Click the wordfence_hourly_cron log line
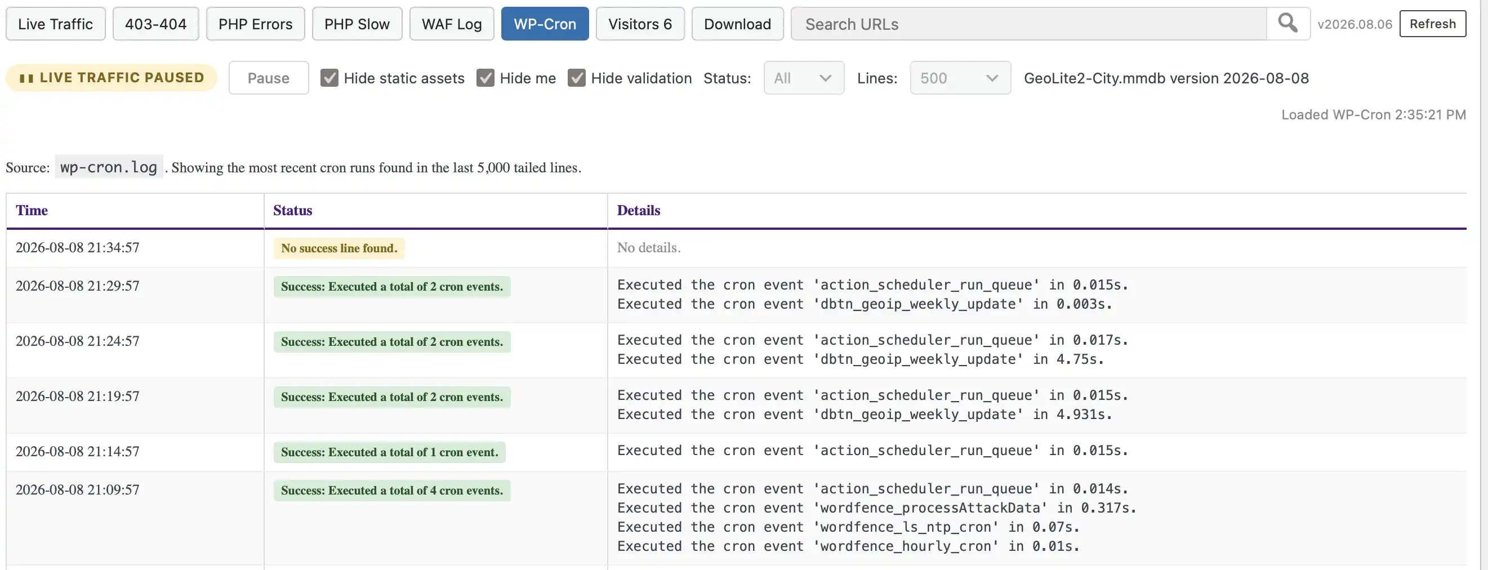This screenshot has width=1488, height=570. [x=848, y=546]
